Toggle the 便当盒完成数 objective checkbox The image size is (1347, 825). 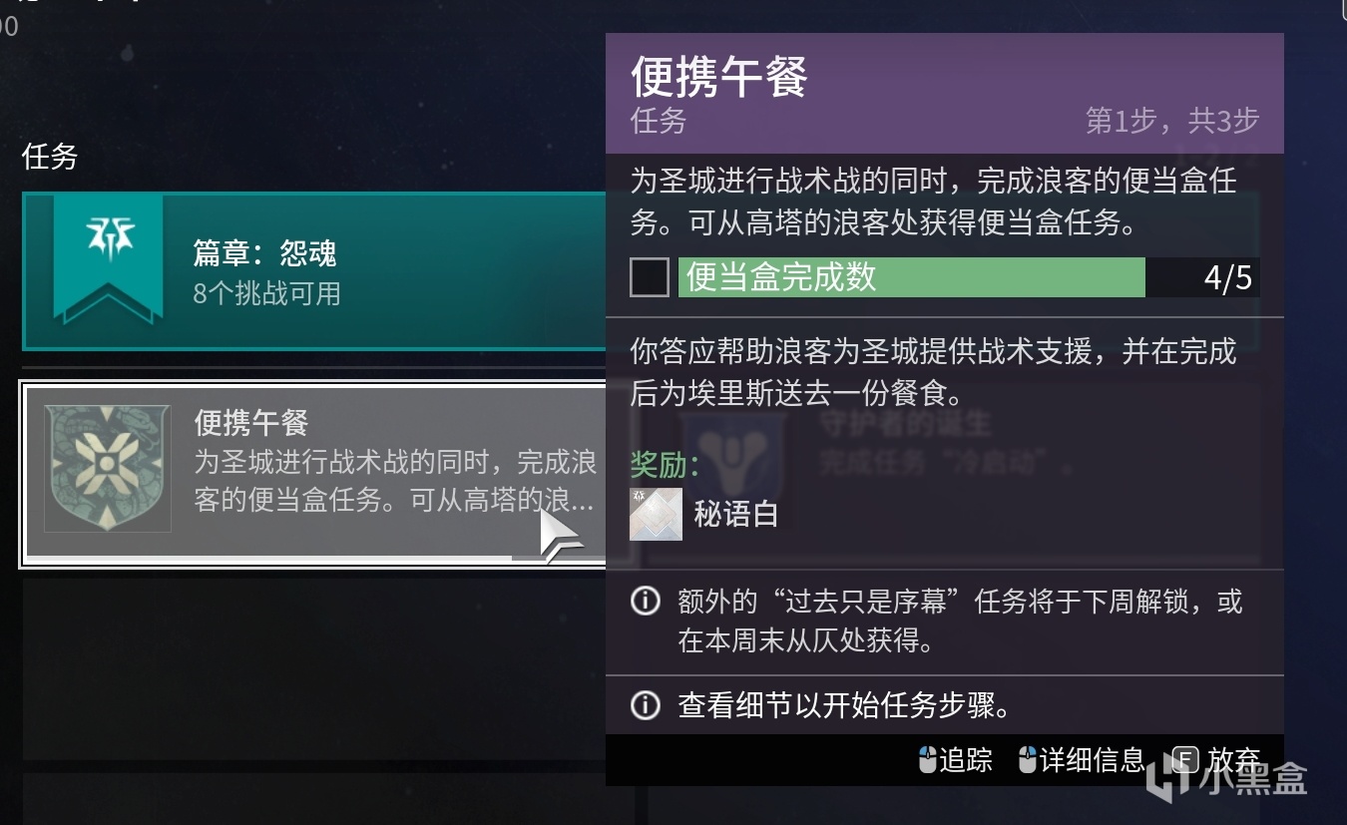(649, 277)
